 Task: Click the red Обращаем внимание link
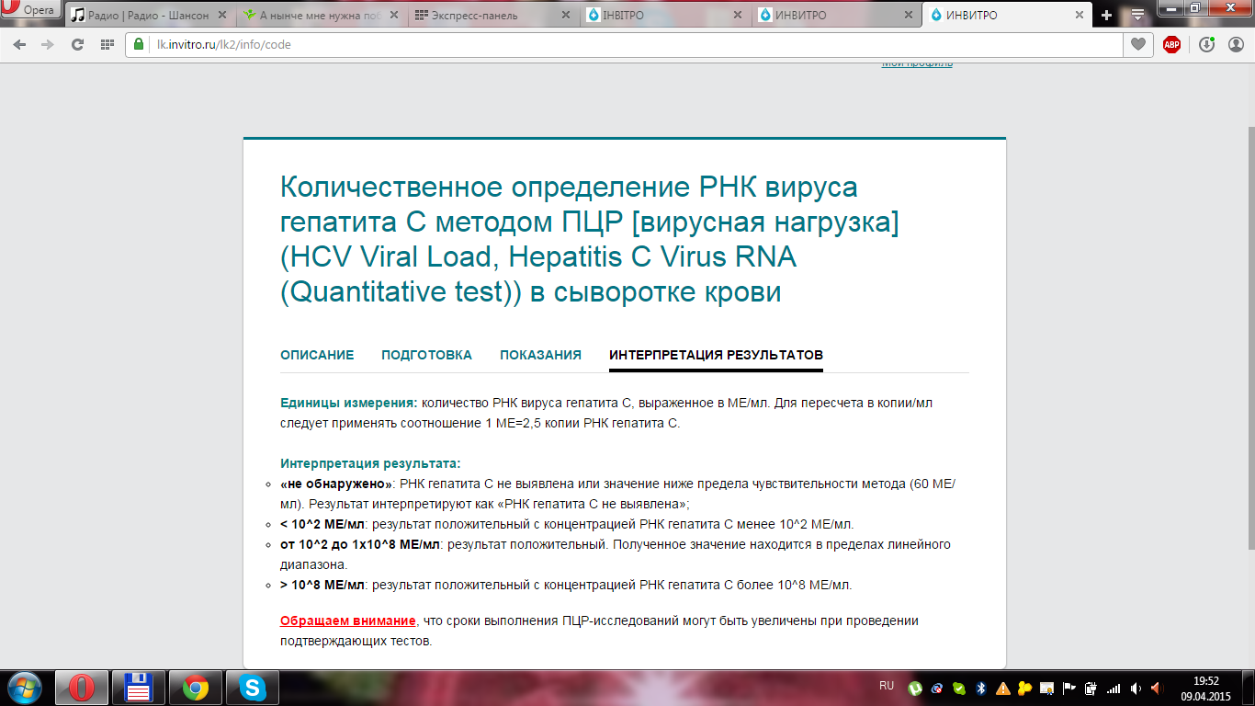pos(348,621)
